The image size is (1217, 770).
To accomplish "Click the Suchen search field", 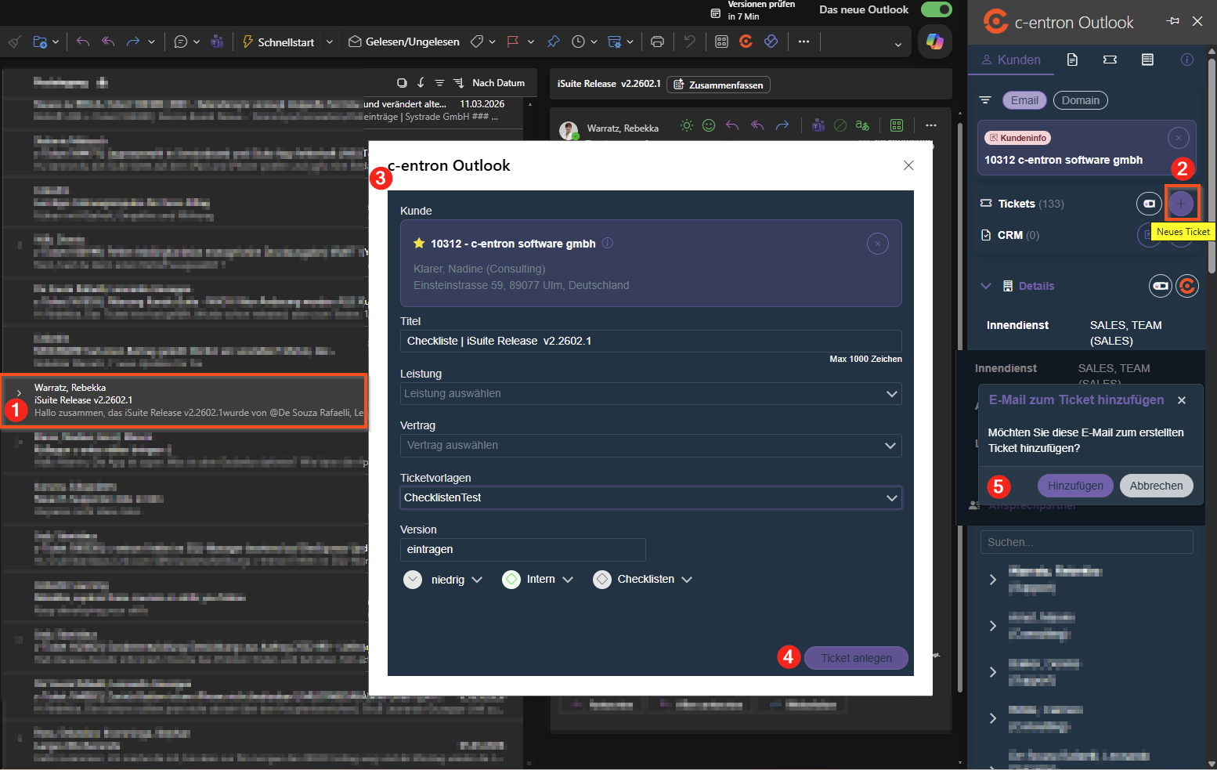I will pos(1087,542).
